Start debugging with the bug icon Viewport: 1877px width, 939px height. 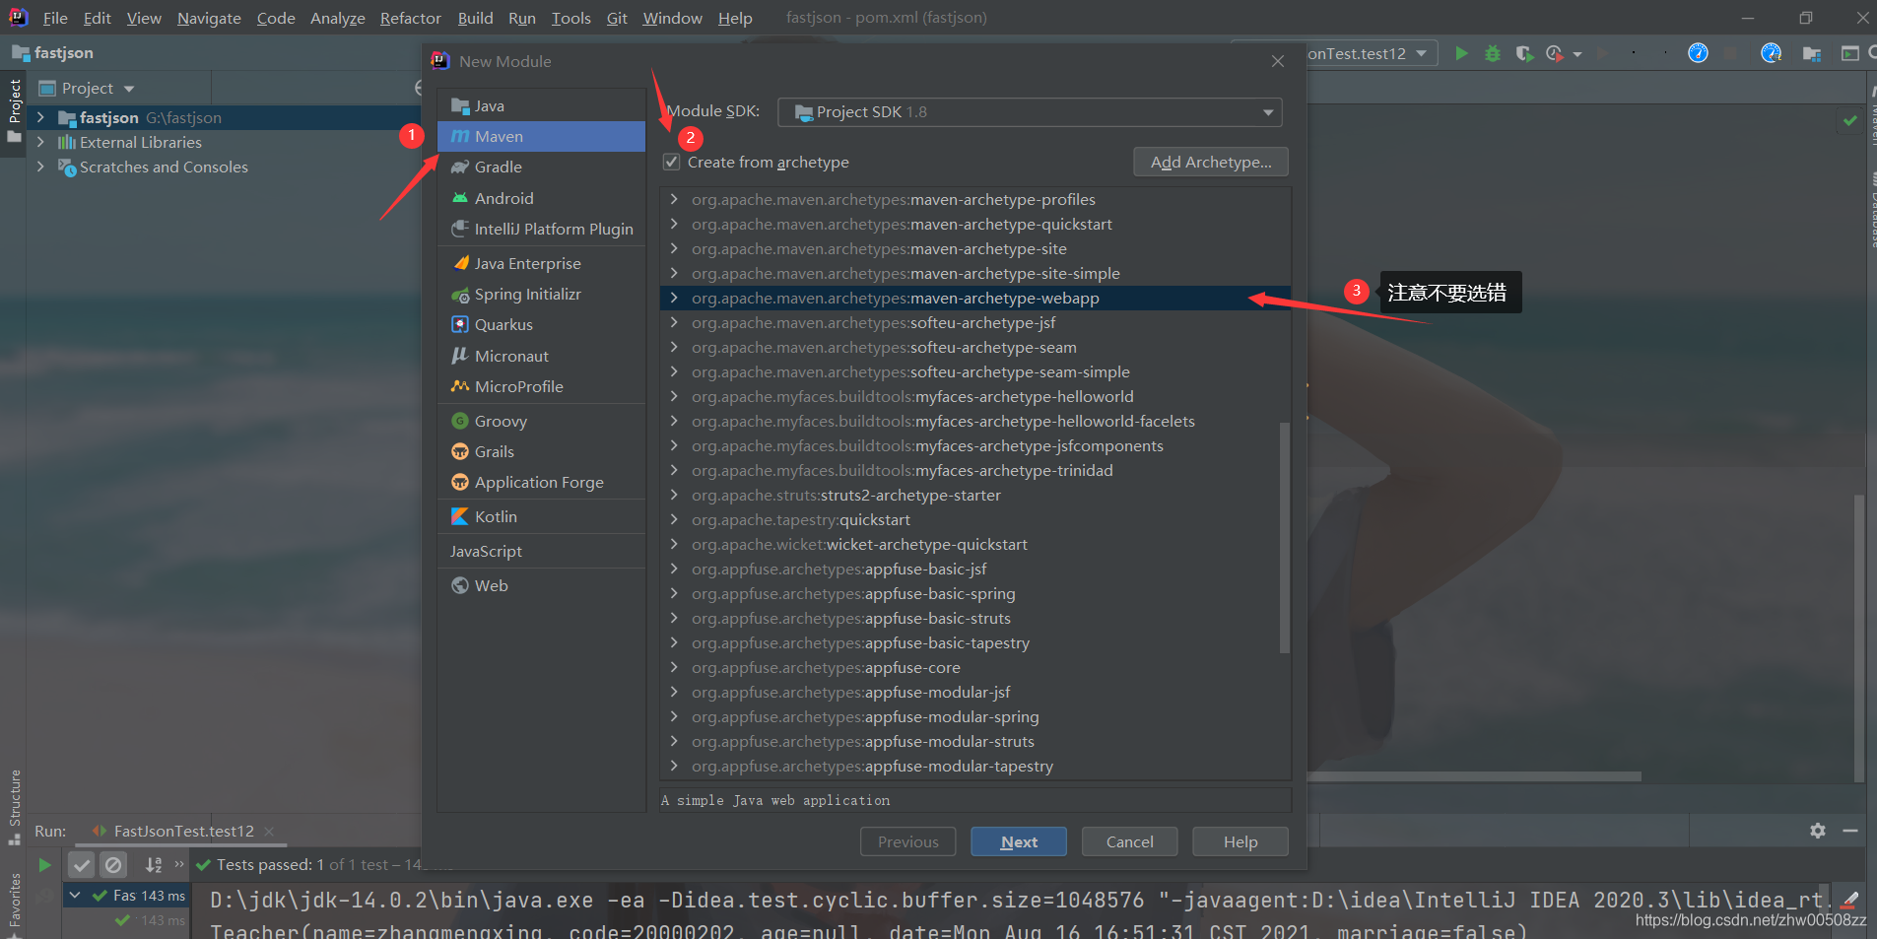[x=1493, y=53]
